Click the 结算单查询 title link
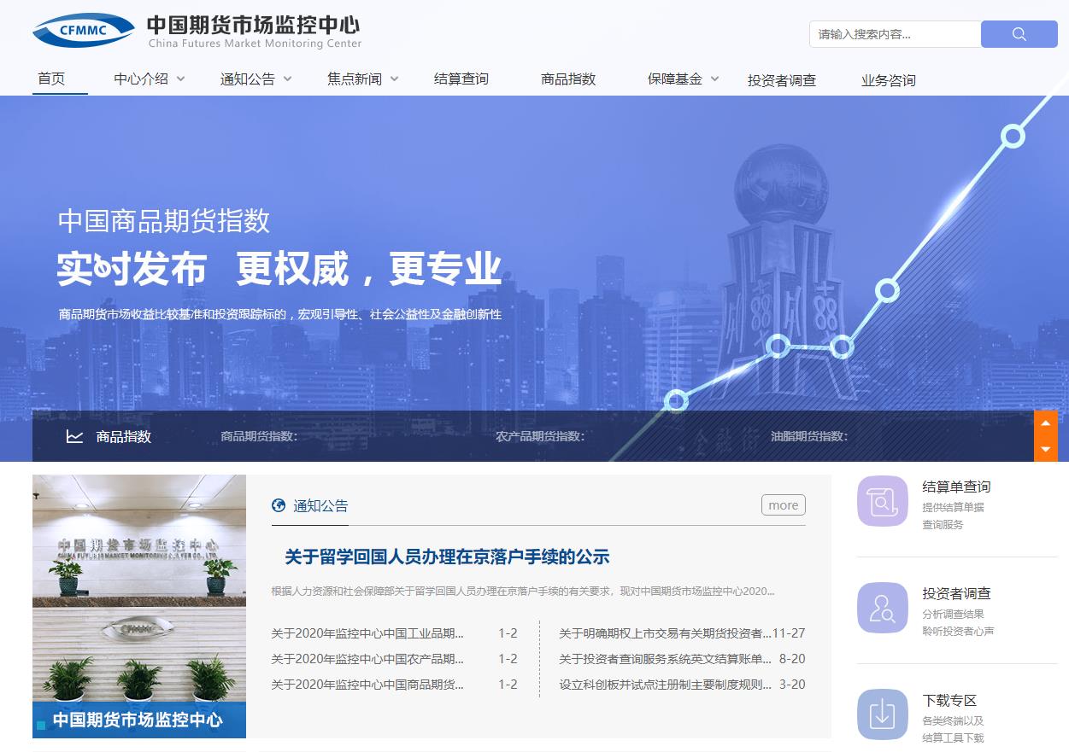 [956, 487]
